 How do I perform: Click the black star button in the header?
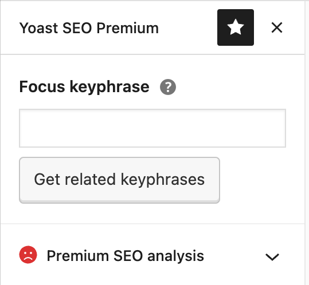pyautogui.click(x=236, y=27)
